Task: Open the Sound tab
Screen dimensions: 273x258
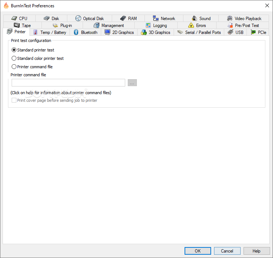Action: point(201,18)
